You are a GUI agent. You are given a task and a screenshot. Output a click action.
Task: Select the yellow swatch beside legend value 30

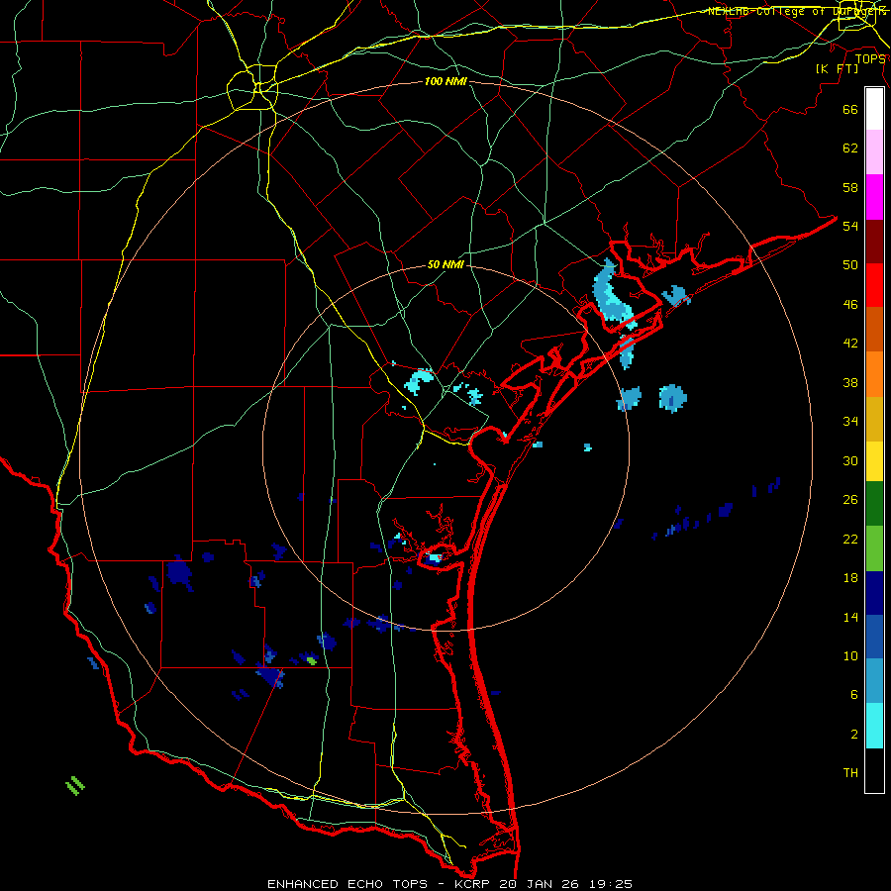click(874, 461)
